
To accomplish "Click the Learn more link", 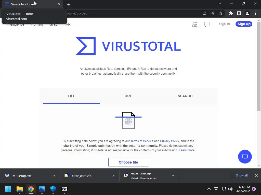I will tap(187, 150).
